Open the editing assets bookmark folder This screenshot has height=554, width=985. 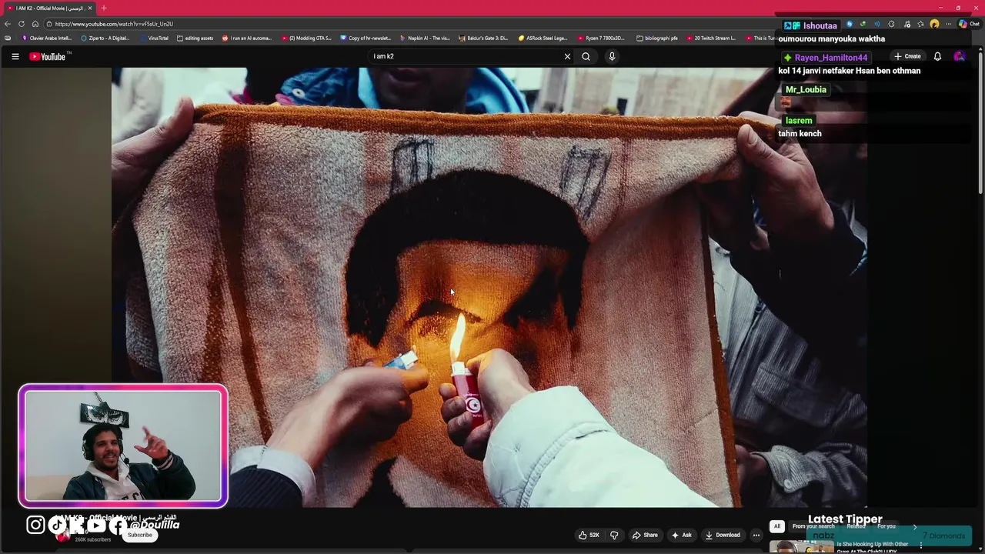coord(195,38)
